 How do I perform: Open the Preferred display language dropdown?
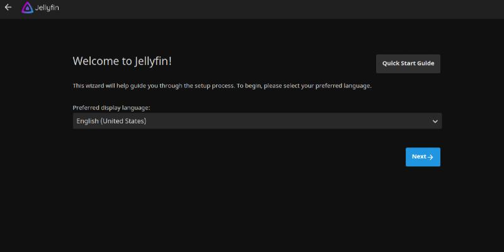(257, 121)
